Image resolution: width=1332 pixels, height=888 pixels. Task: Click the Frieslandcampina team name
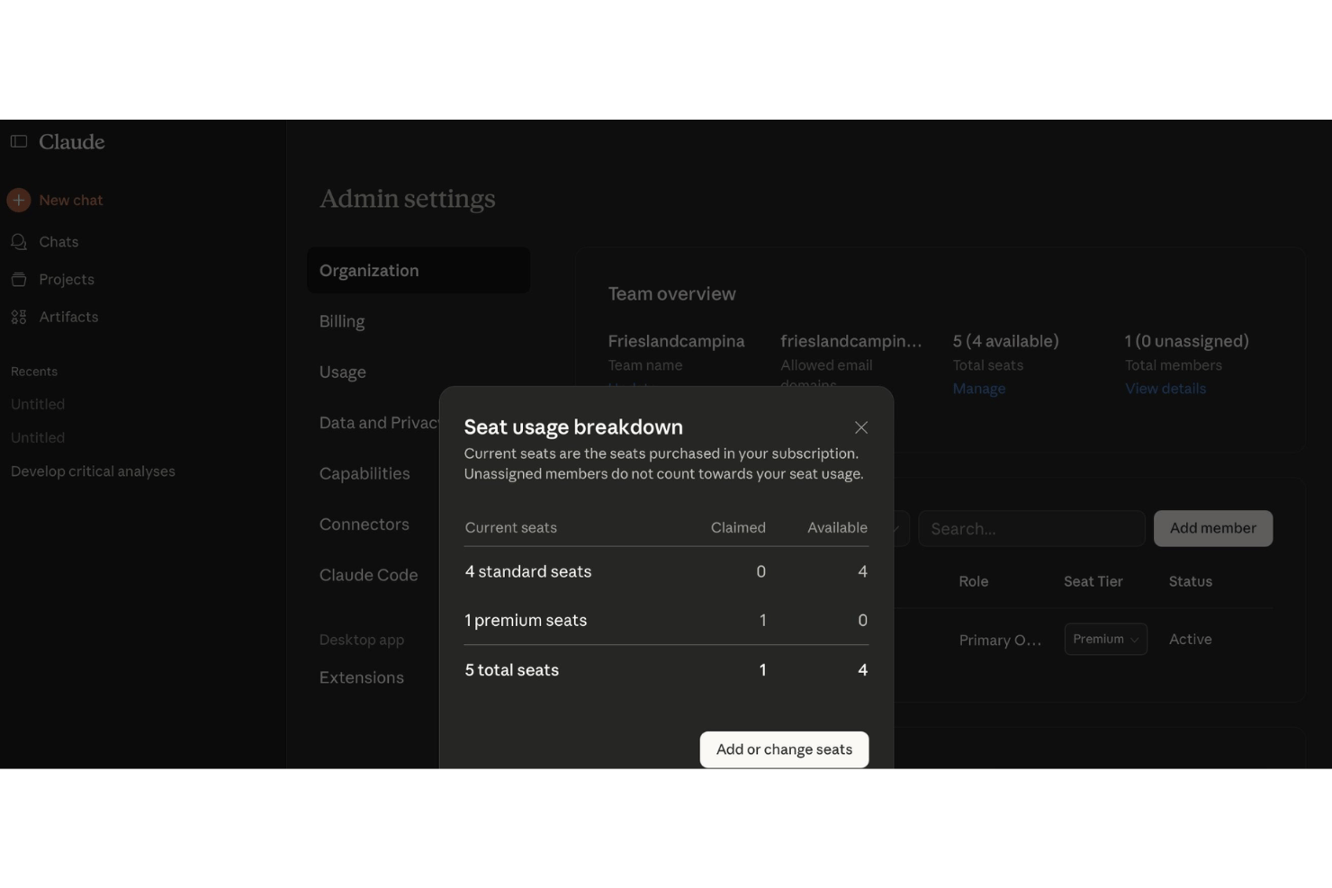(x=676, y=341)
